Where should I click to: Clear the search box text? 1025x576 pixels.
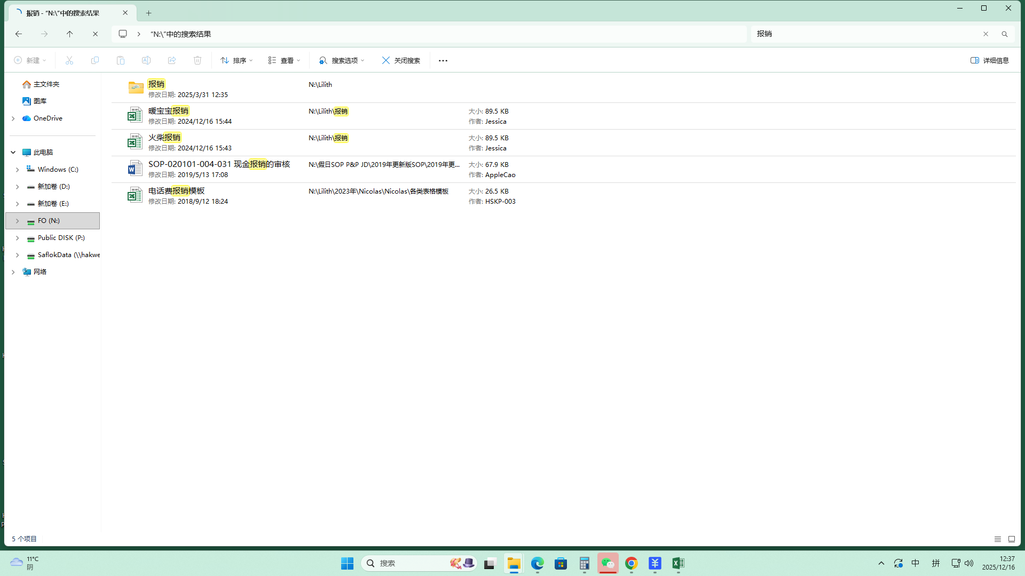[985, 34]
